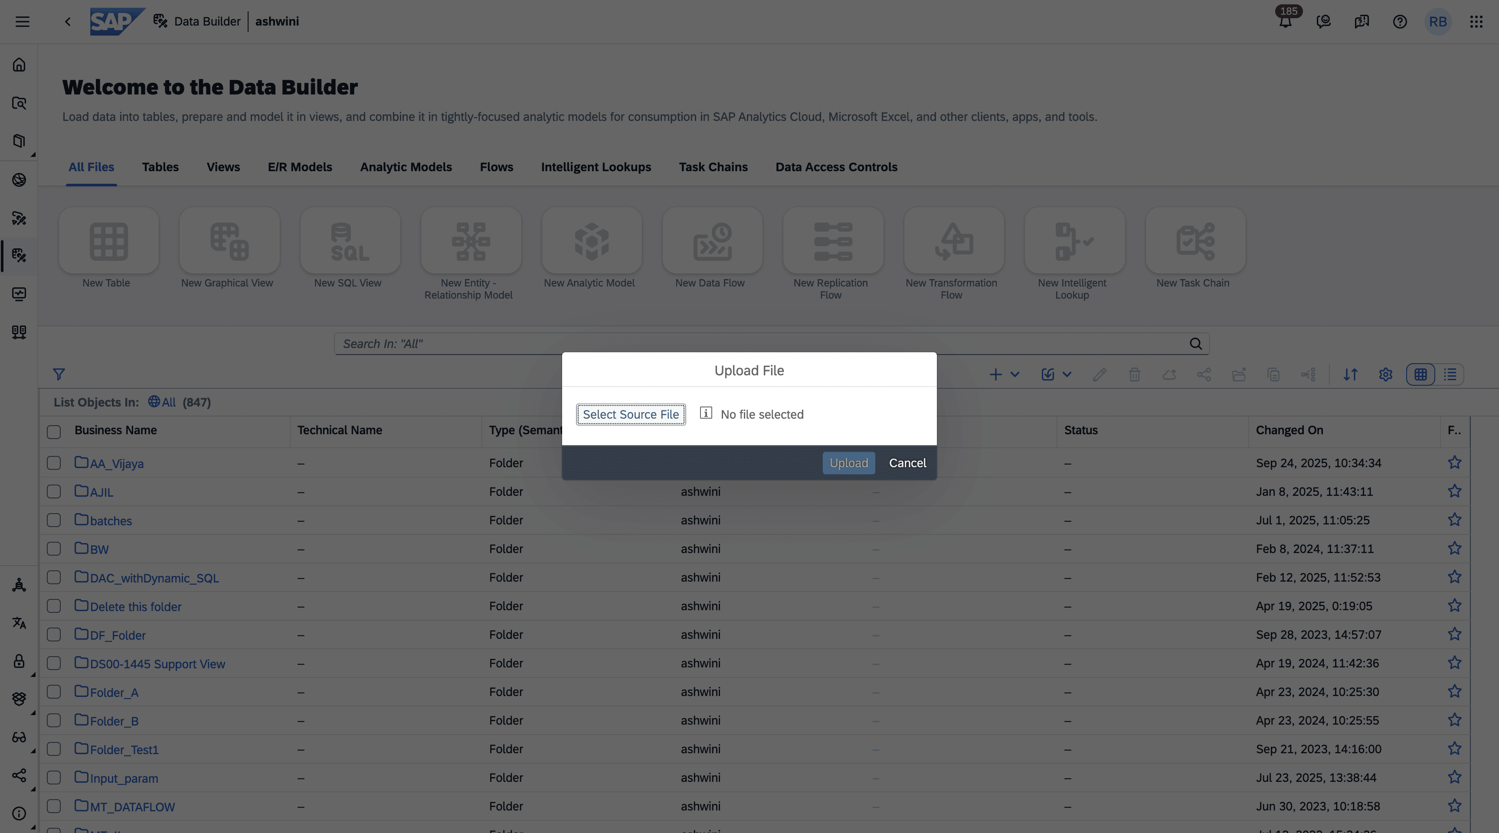Switch to the Analytic Models tab
This screenshot has height=833, width=1499.
click(406, 167)
